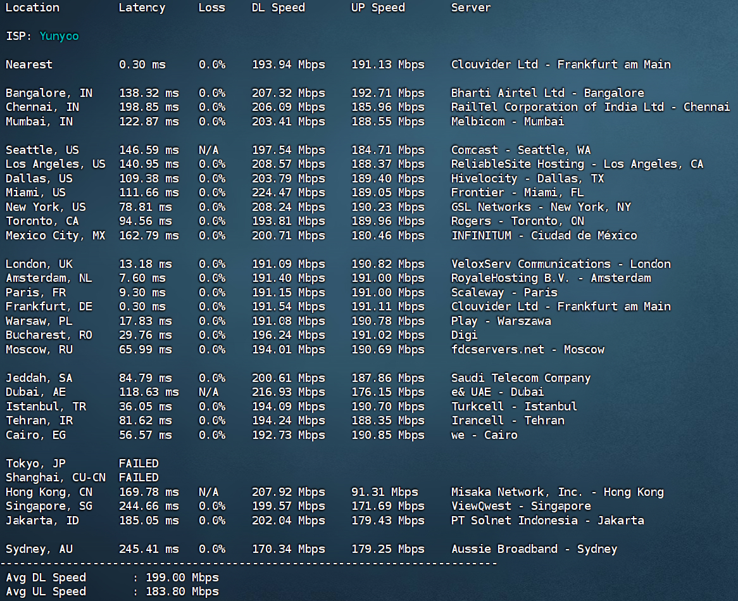Image resolution: width=738 pixels, height=601 pixels.
Task: Select Comcast - Seattle, WA server
Action: point(521,150)
